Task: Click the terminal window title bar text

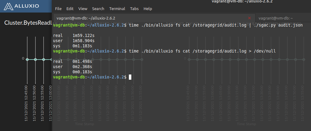Action: click(242, 2)
